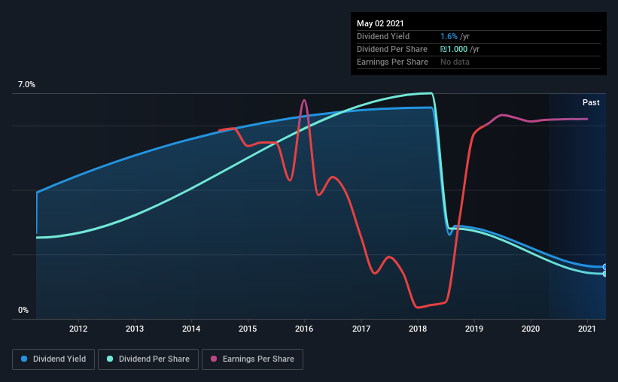The image size is (618, 382).
Task: Click the 7.0% y-axis label
Action: [x=26, y=84]
